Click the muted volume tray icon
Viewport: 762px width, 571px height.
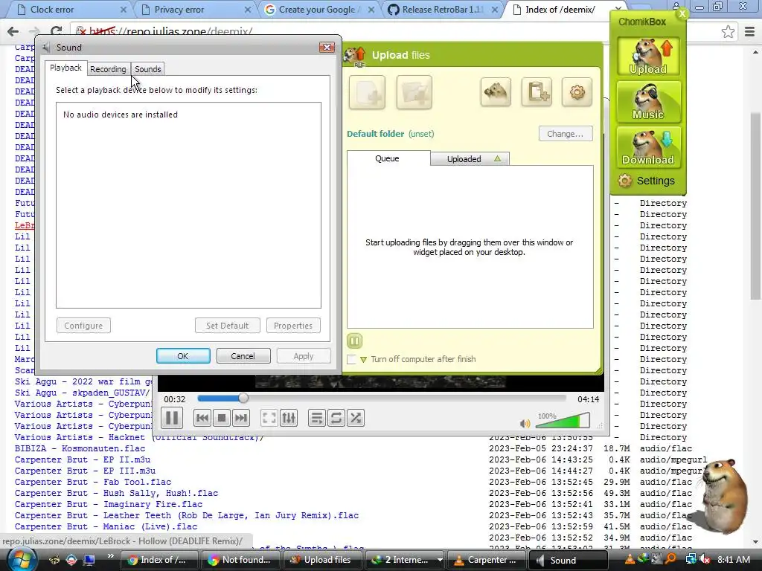click(x=705, y=559)
